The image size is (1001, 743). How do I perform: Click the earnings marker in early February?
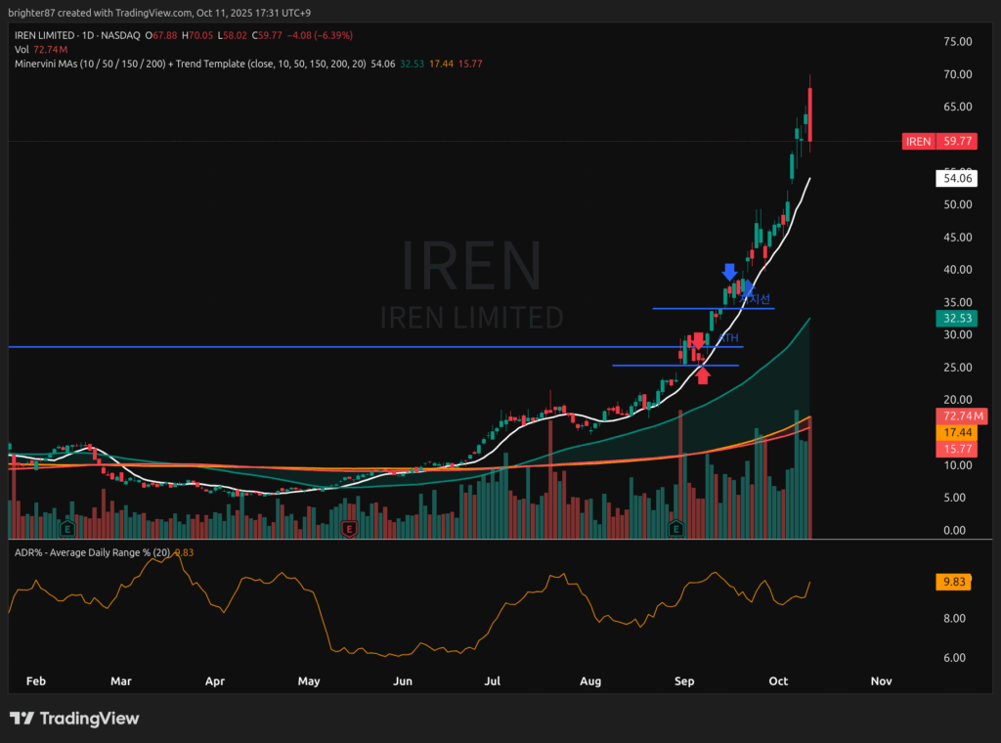pos(67,529)
